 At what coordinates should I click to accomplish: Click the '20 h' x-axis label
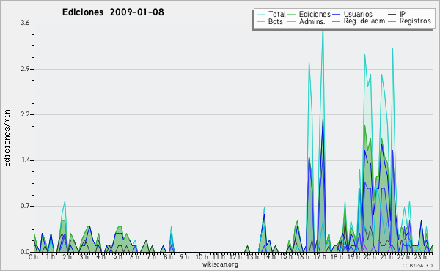pos(370,257)
